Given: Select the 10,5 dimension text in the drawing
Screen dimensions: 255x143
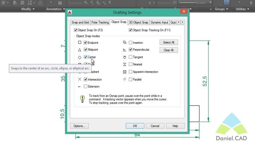Looking at the screenshot, I should tap(62, 114).
